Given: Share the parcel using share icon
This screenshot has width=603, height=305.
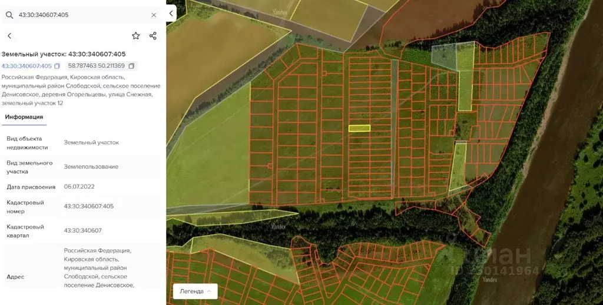Looking at the screenshot, I should point(153,36).
